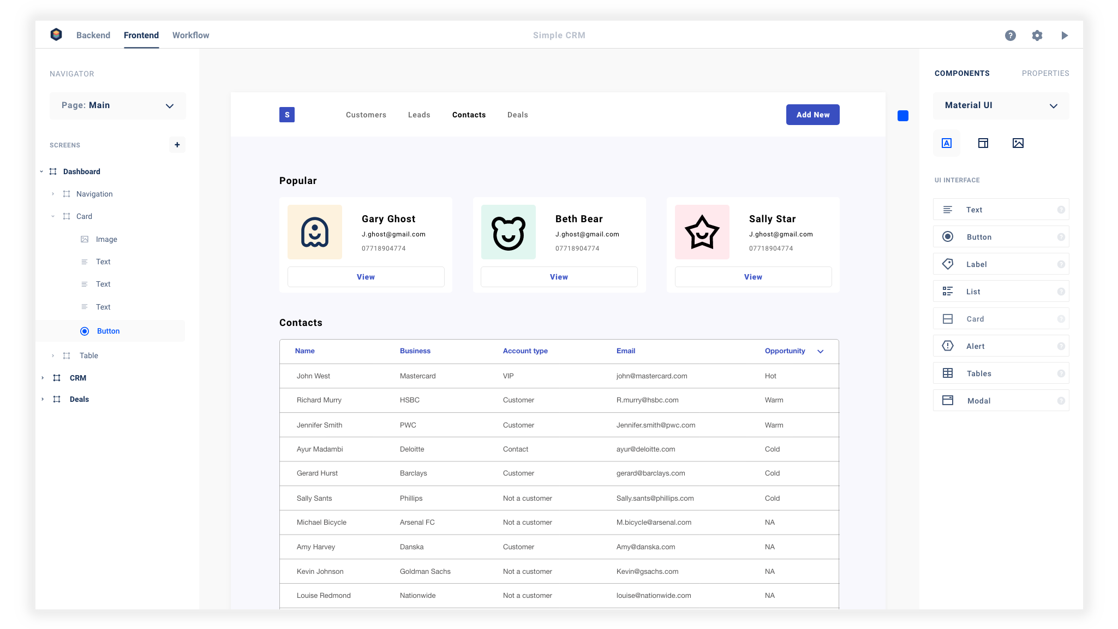1118x629 pixels.
Task: Click the Modal component icon
Action: [948, 400]
